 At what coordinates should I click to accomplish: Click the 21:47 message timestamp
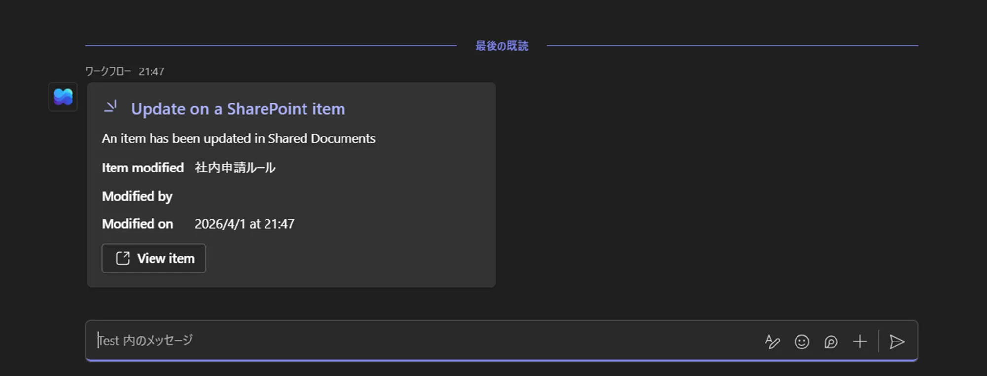pyautogui.click(x=151, y=72)
